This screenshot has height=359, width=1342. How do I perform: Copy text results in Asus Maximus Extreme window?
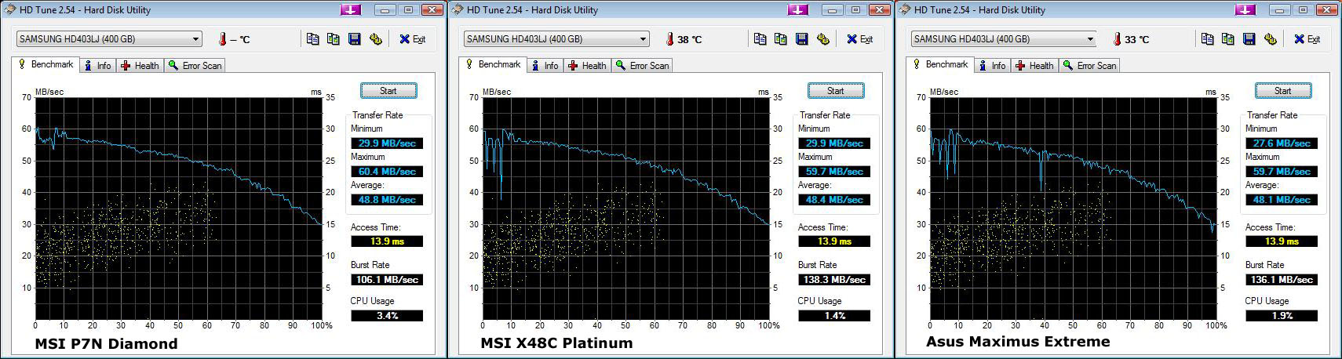1207,39
